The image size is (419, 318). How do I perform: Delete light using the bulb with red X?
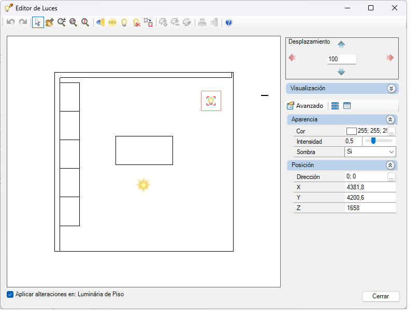pyautogui.click(x=136, y=22)
